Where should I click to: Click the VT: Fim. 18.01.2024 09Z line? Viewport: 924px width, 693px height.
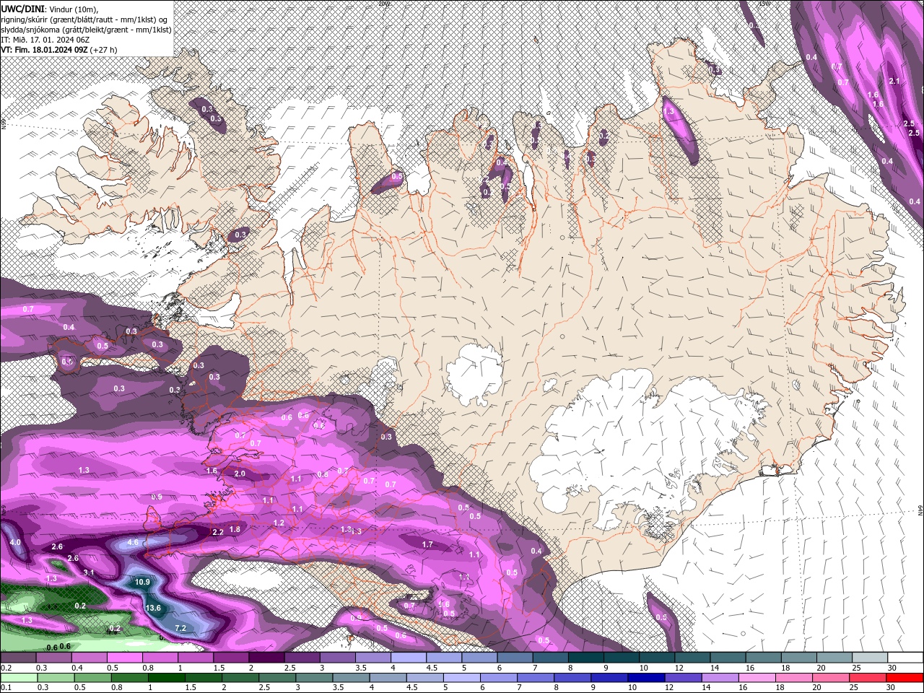tap(59, 50)
